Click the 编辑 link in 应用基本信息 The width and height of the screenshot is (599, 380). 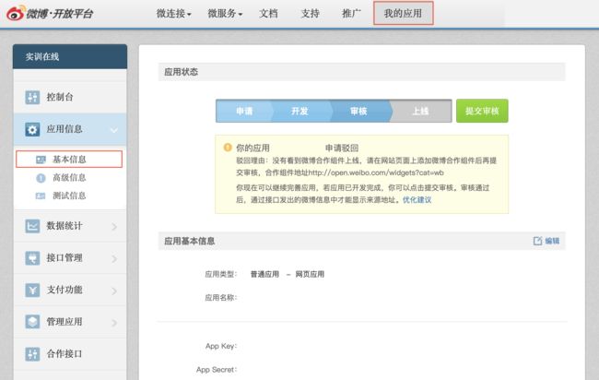click(552, 241)
